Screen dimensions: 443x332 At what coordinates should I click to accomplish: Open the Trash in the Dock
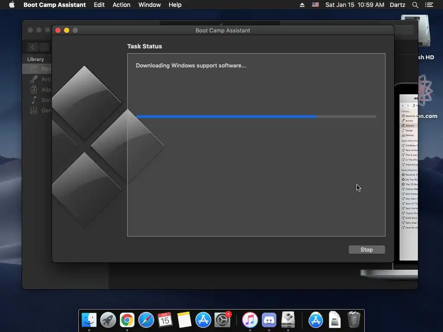tap(353, 320)
